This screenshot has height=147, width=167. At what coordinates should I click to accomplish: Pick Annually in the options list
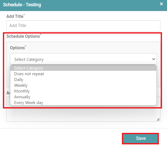[22, 97]
